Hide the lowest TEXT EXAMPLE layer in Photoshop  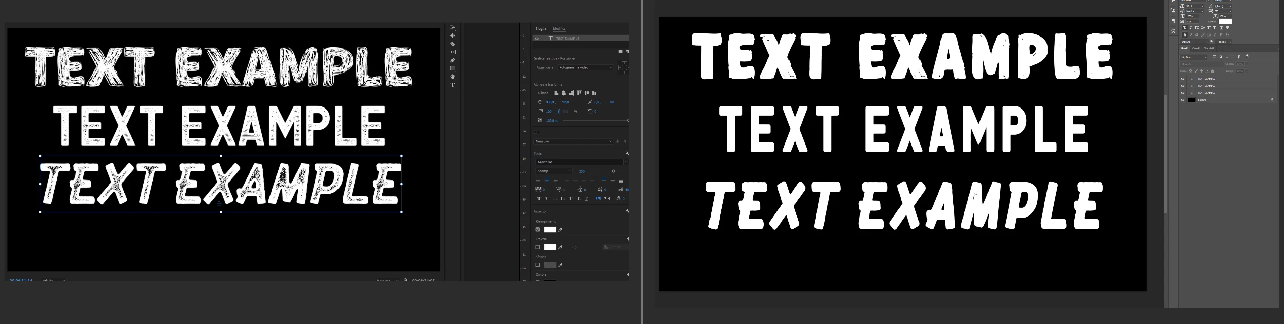coord(1182,93)
